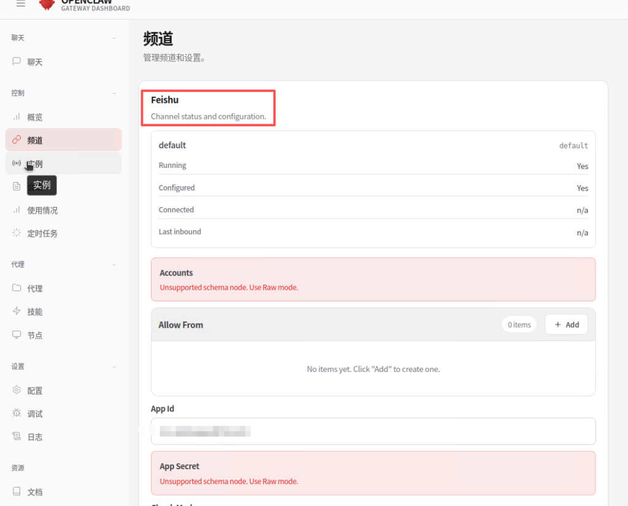Click the usage statistics chart icon

pos(17,210)
